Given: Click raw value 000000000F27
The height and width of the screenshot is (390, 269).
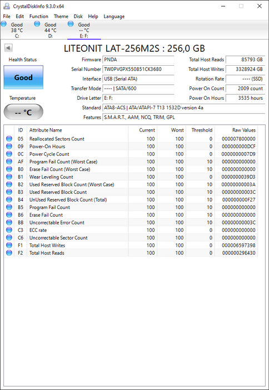Looking at the screenshot, I should 238,199.
